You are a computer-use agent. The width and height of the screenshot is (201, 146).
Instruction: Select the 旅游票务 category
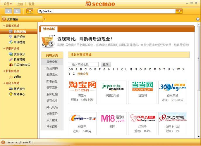[52, 114]
